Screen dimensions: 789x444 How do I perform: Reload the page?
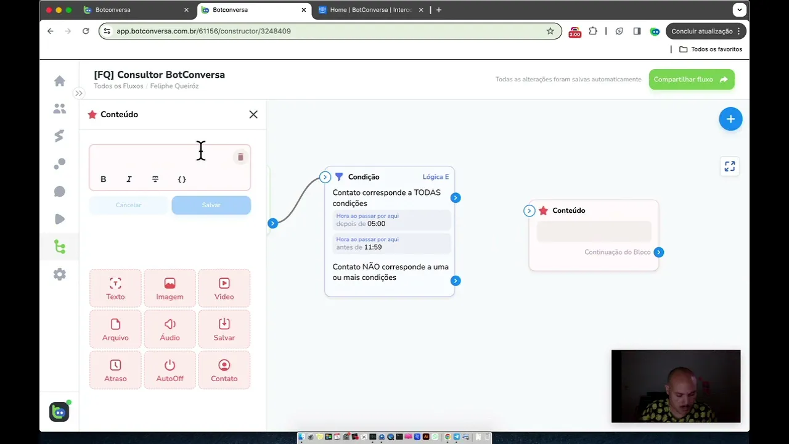coord(86,31)
